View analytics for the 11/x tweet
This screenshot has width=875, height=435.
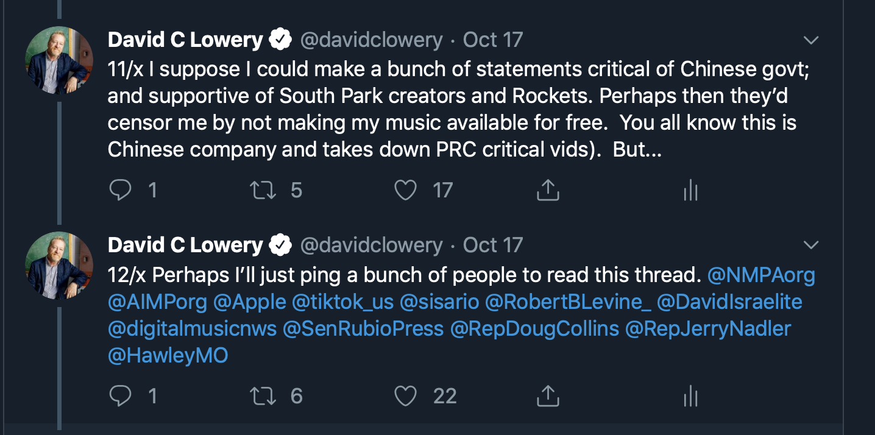[690, 191]
